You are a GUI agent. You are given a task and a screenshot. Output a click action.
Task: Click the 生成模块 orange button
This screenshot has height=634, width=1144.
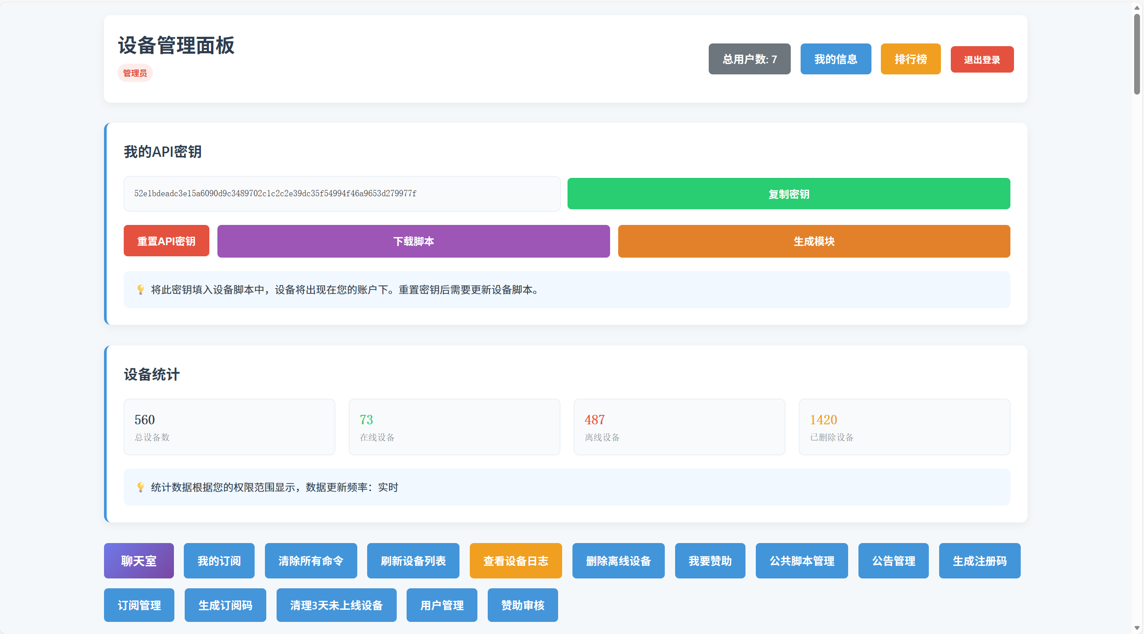tap(814, 241)
